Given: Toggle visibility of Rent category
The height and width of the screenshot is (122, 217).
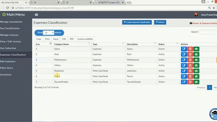Looking at the screenshot, I should [196, 54].
